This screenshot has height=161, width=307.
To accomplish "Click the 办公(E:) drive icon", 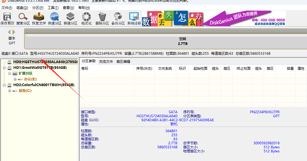I will coord(20,79).
